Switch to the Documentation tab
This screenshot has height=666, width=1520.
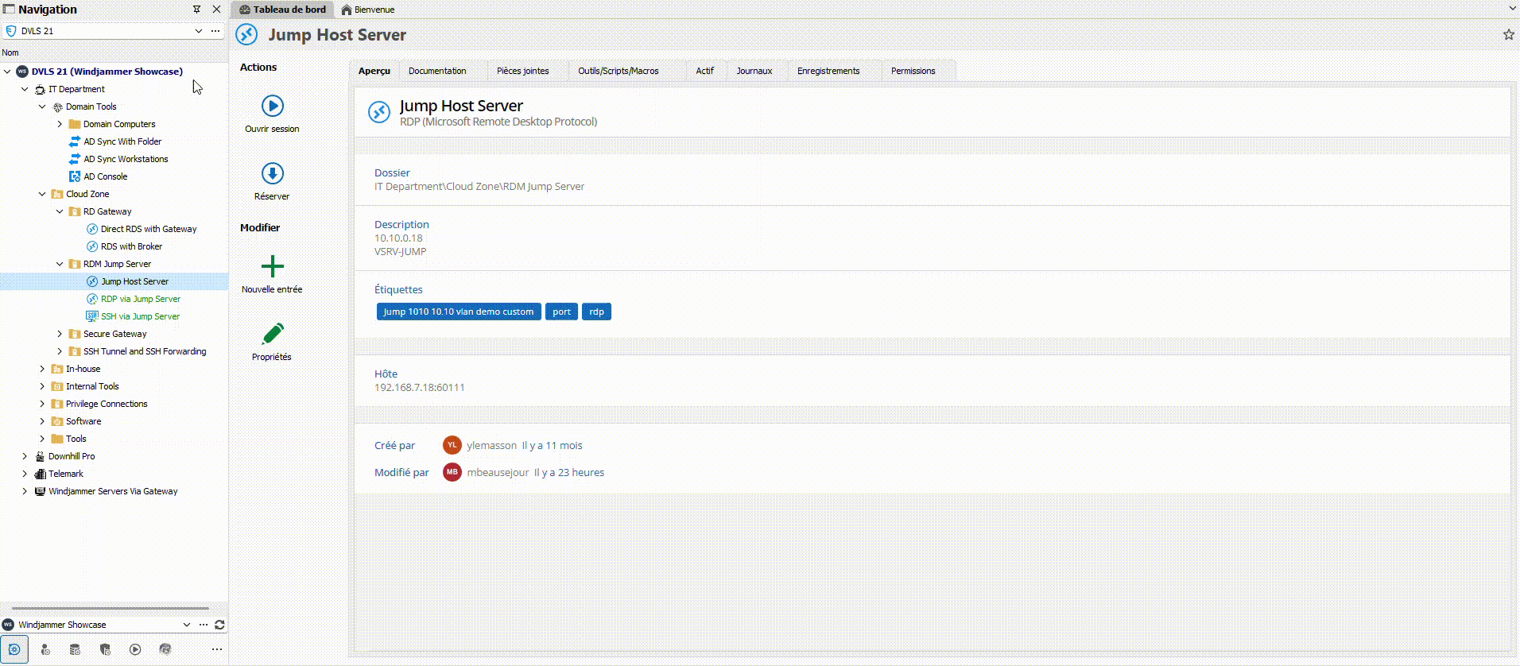tap(437, 71)
